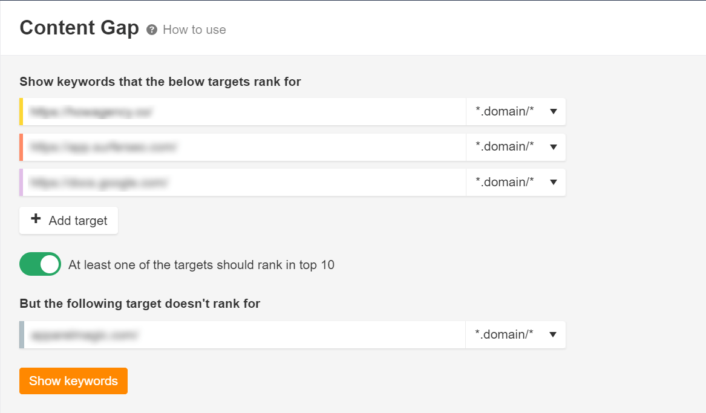Click the gray-blue marker on the excluded target
This screenshot has width=706, height=413.
point(22,335)
